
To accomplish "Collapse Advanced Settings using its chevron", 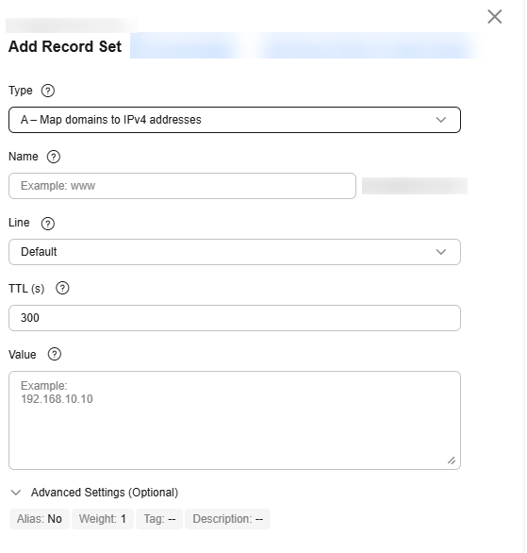I will click(16, 493).
